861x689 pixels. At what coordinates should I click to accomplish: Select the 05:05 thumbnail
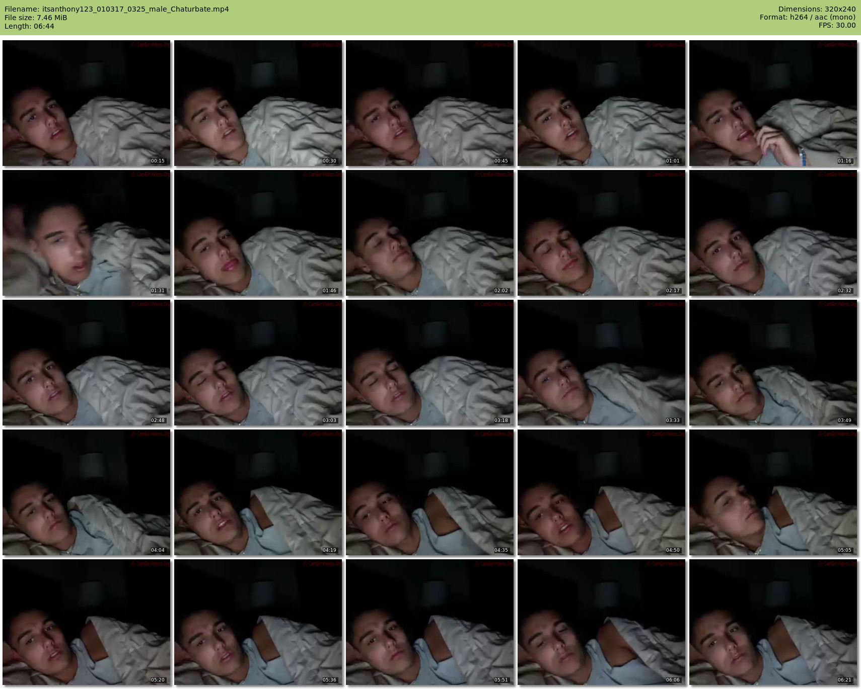[773, 492]
